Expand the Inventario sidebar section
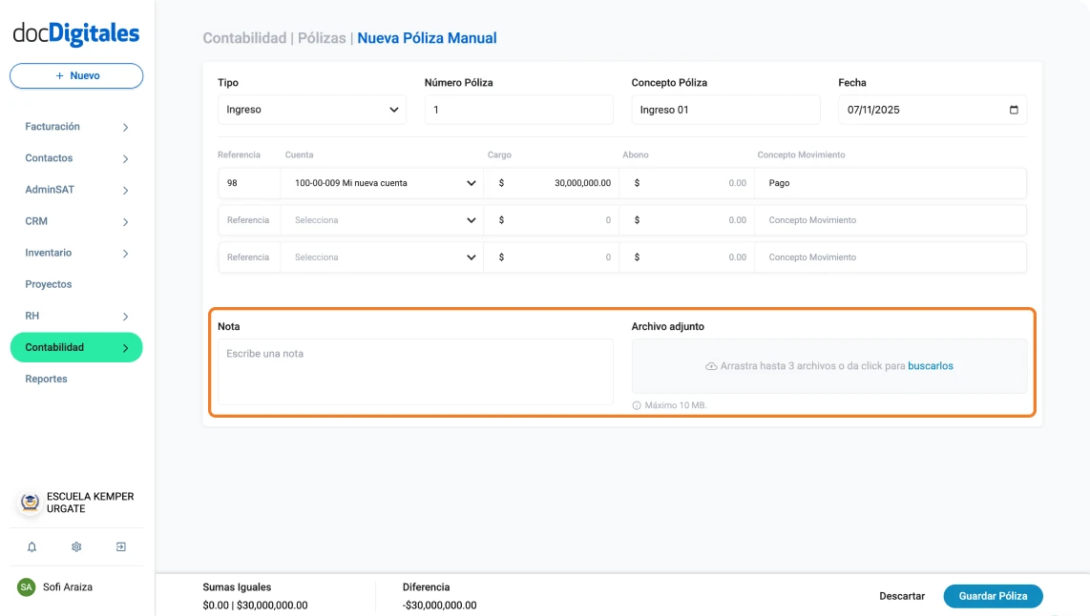The image size is (1090, 616). (x=75, y=253)
